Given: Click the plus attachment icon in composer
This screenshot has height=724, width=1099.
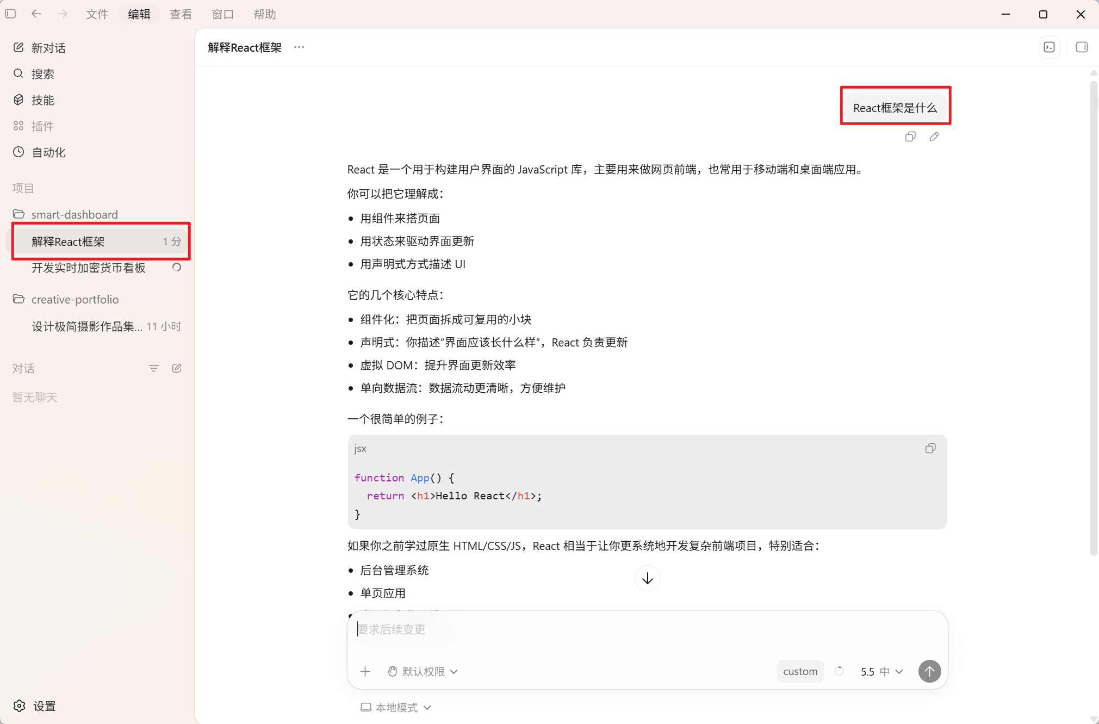Looking at the screenshot, I should pos(365,672).
